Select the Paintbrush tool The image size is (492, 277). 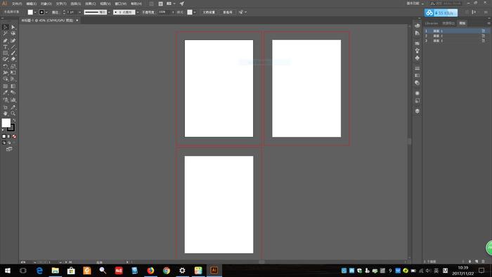click(x=13, y=53)
